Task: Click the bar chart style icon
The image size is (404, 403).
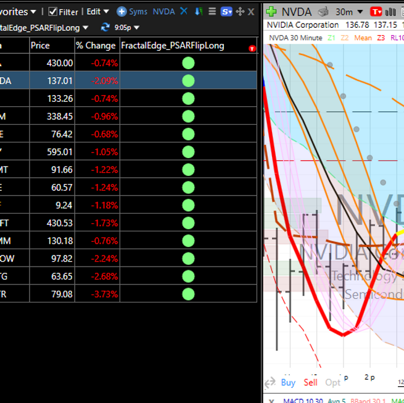Action: click(390, 12)
